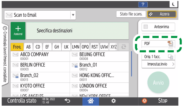
Task: Click the Azzera reset button
Action: tap(162, 14)
